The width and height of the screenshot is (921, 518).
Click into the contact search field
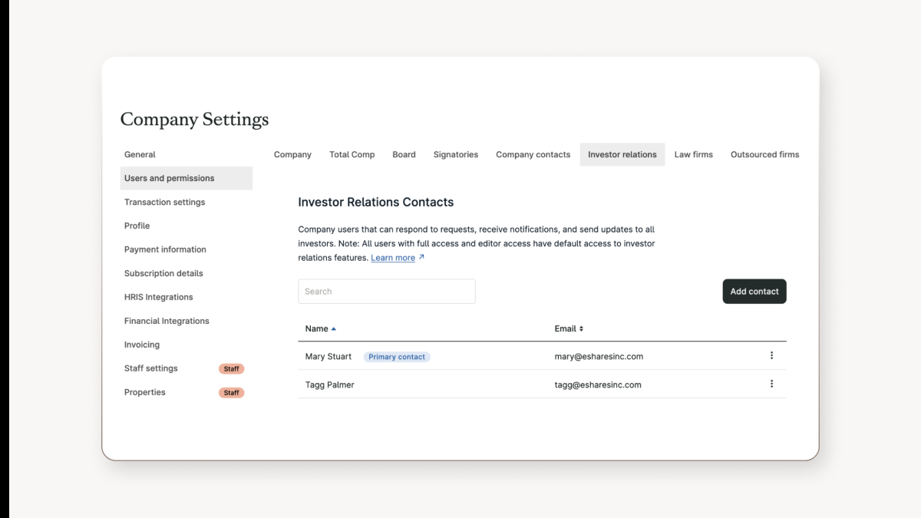point(386,291)
